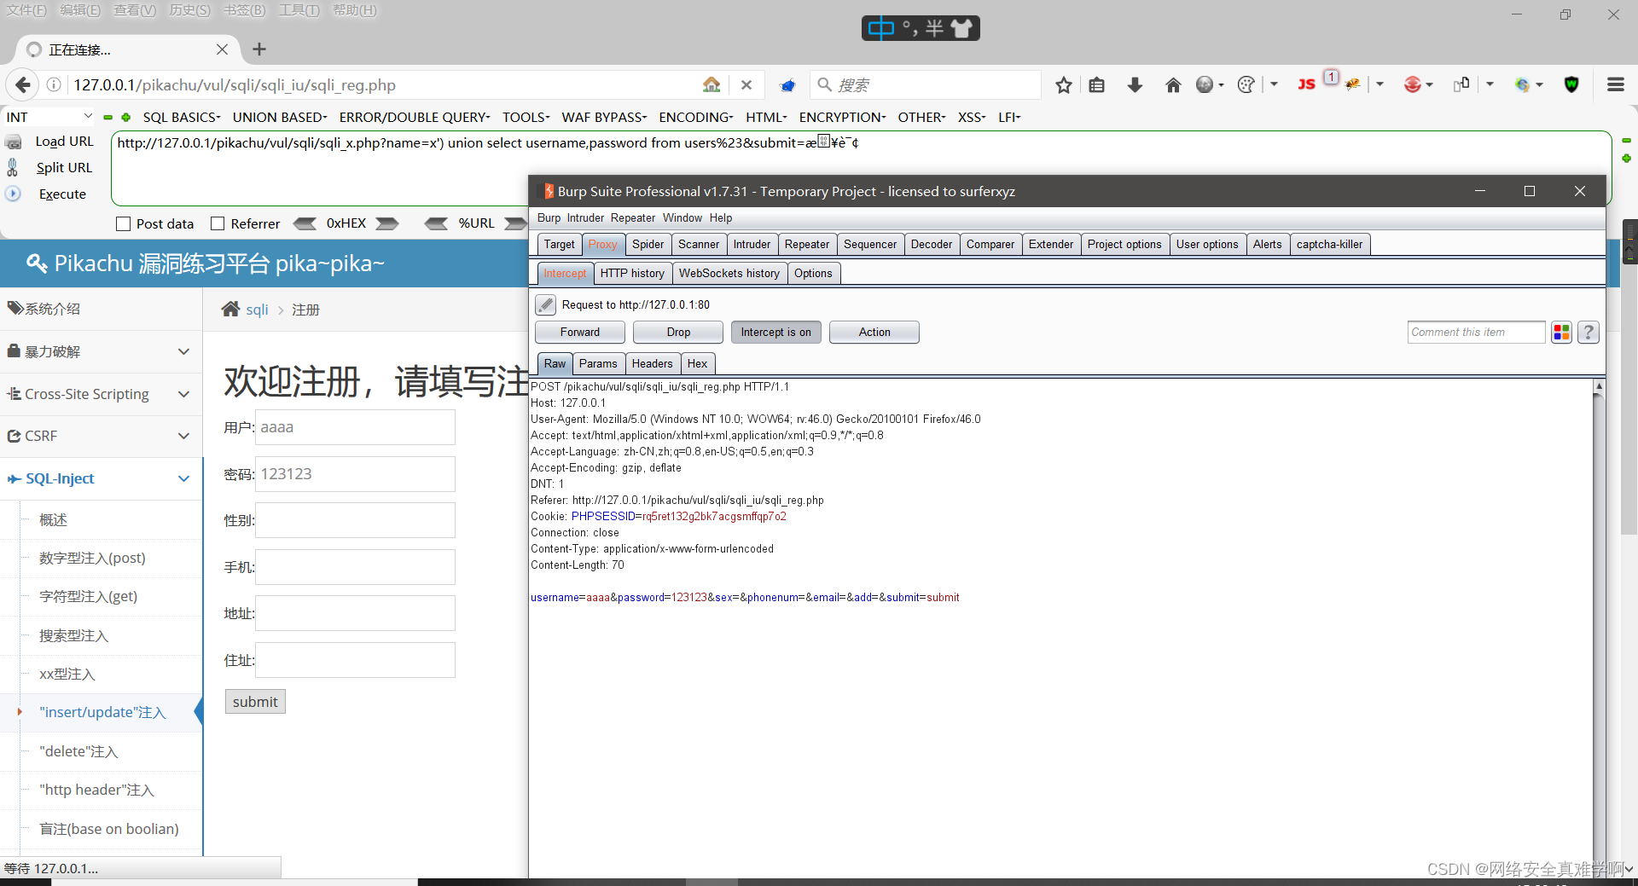The width and height of the screenshot is (1638, 886).
Task: Click the Pikachu breadcrumb home icon
Action: click(230, 309)
